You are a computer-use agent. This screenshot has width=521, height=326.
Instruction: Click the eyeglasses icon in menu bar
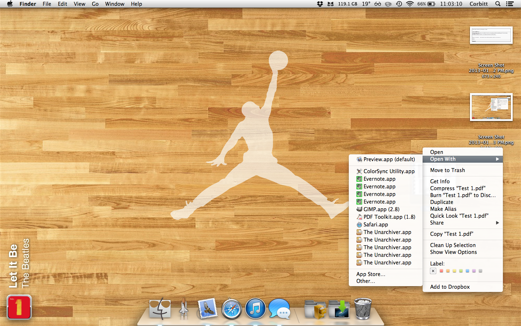378,4
